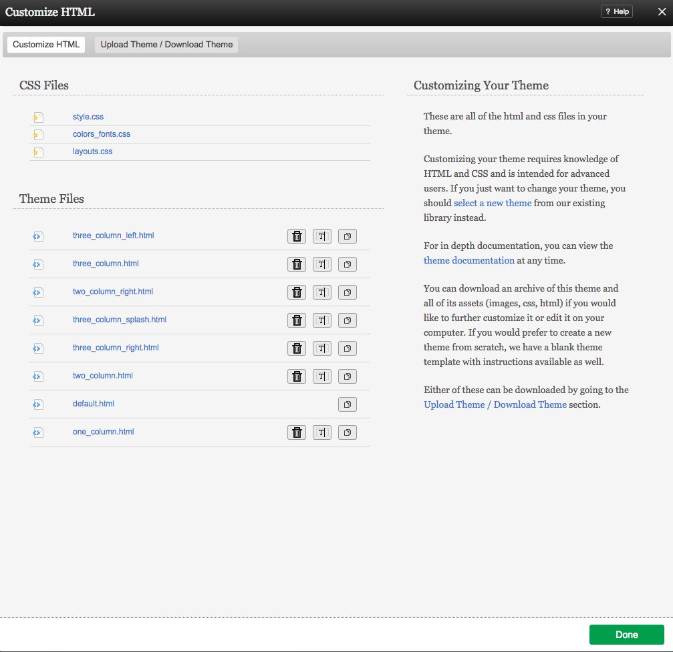Click file icon beside layouts.css

pyautogui.click(x=38, y=151)
